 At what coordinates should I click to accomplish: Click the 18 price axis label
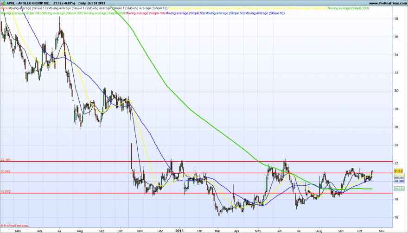[396, 199]
